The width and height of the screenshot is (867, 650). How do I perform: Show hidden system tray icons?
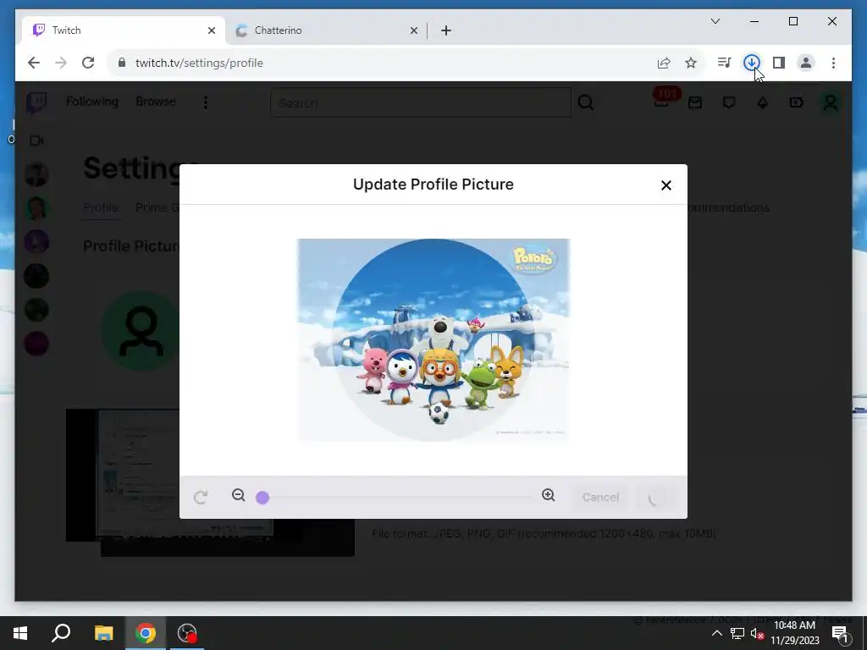pyautogui.click(x=716, y=633)
